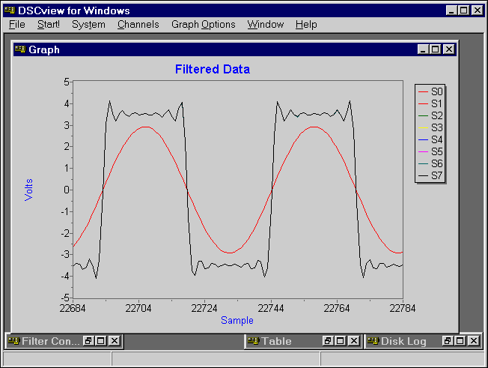The height and width of the screenshot is (368, 488).
Task: Restore the Disk Log minimized window
Action: point(448,341)
